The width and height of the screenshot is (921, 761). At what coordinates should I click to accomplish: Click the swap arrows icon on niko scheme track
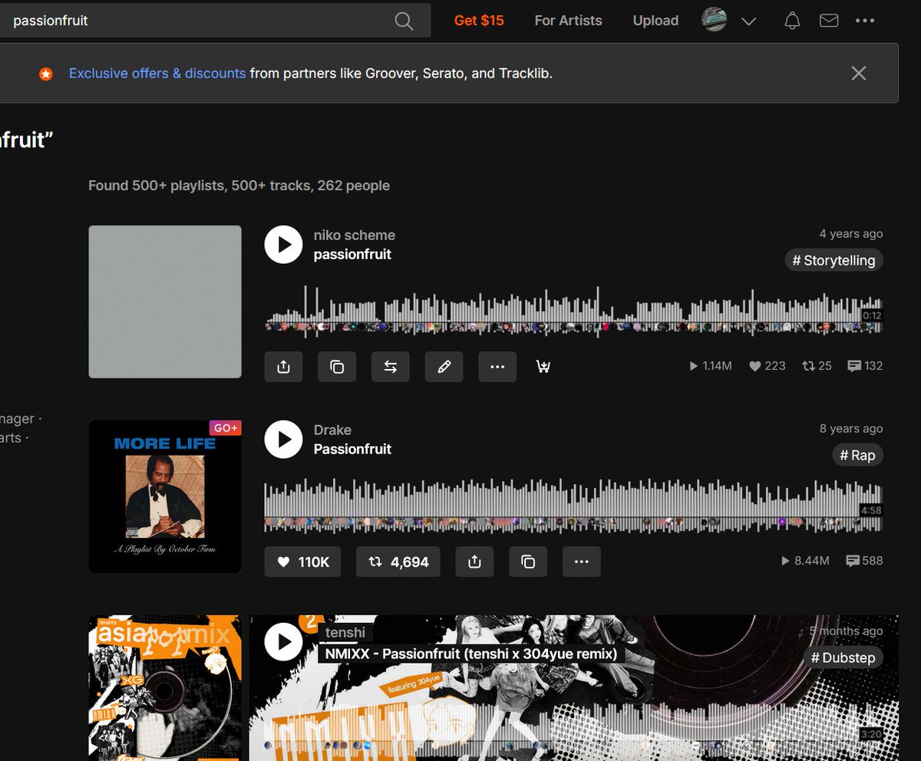(391, 367)
